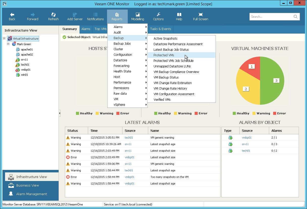This screenshot has height=209, width=307.
Task: Sort Alarms by Object by Source column
Action: (254, 131)
